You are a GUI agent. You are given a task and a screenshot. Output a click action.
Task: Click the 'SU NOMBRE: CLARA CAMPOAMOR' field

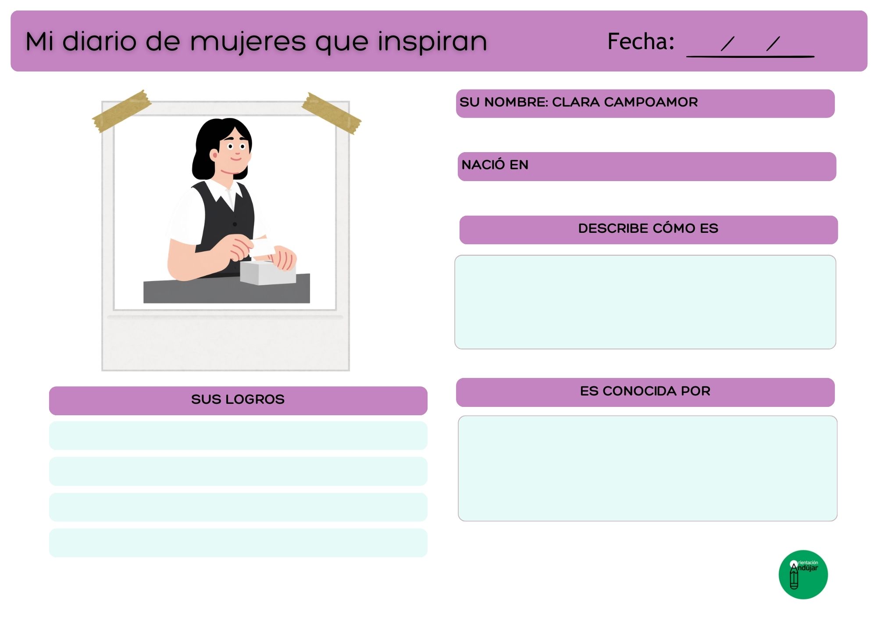pyautogui.click(x=645, y=103)
